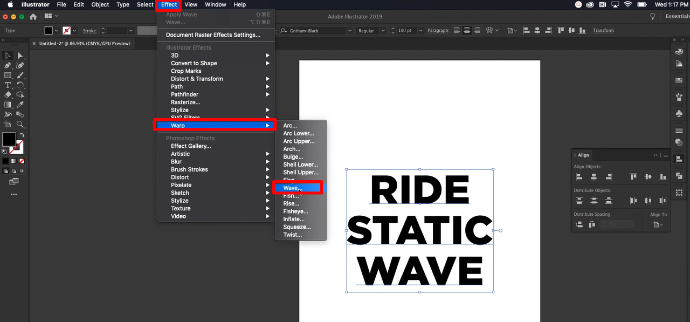The width and height of the screenshot is (690, 322).
Task: Open Edit Toolbar three dots
Action: tap(13, 194)
